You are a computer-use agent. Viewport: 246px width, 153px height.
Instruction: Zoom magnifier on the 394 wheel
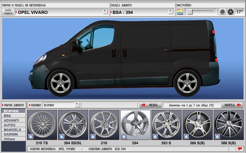[124, 137]
